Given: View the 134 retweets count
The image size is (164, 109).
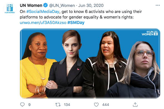Looking at the screenshot, I should pos(67,105).
